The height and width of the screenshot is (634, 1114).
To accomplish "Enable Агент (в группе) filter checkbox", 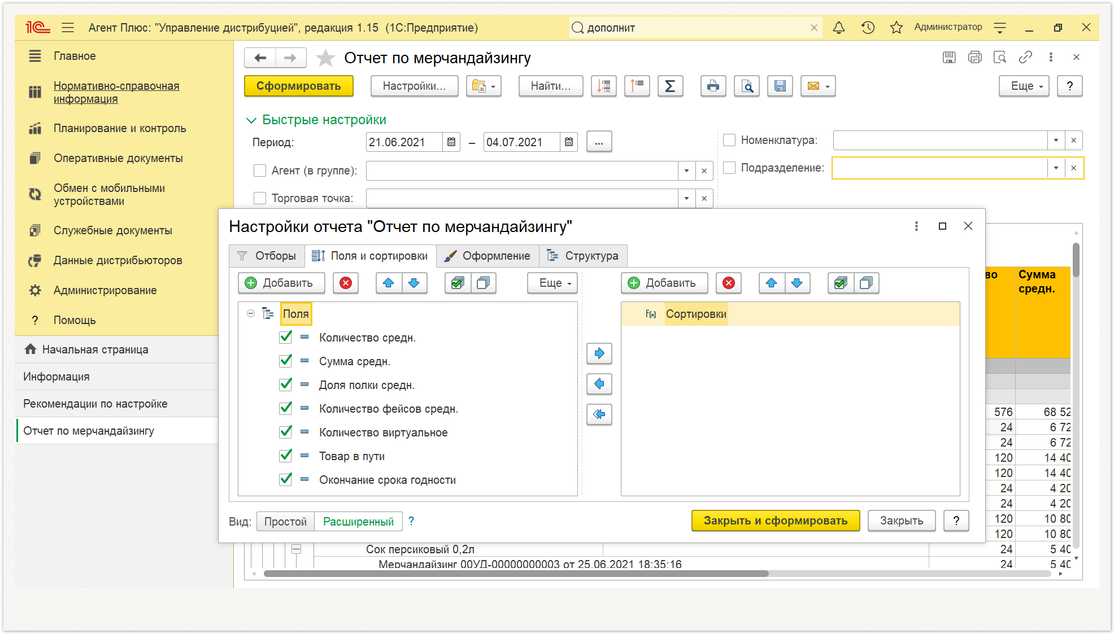I will coord(260,170).
